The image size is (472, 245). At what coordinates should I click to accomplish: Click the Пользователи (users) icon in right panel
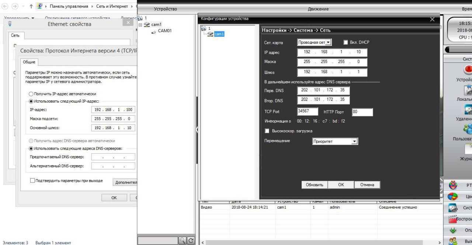(x=468, y=129)
